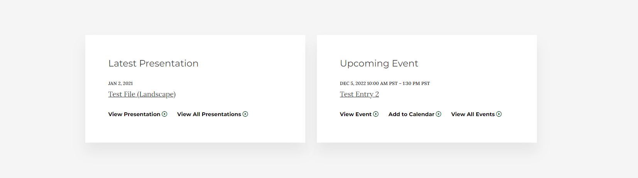Click the View Event text link
638x178 pixels.
355,114
